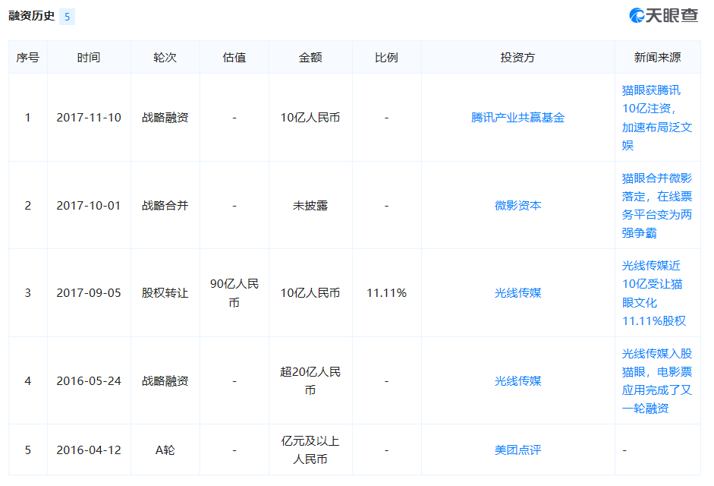Click the 战略合并 round cell
This screenshot has height=486, width=714.
point(165,206)
